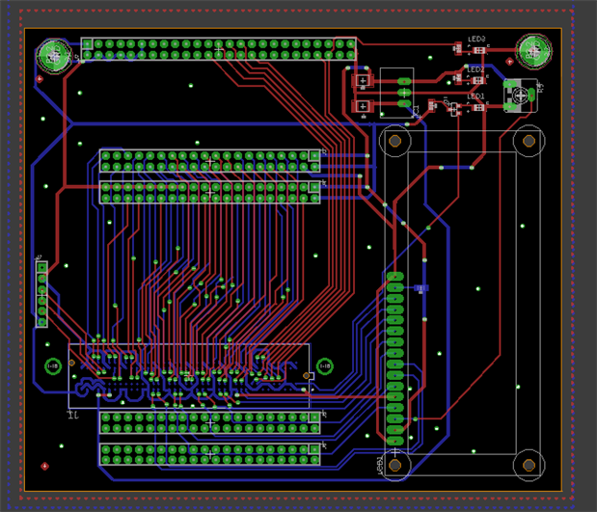Select the bottommost pad of LCD pin column
The image size is (597, 512).
395,441
